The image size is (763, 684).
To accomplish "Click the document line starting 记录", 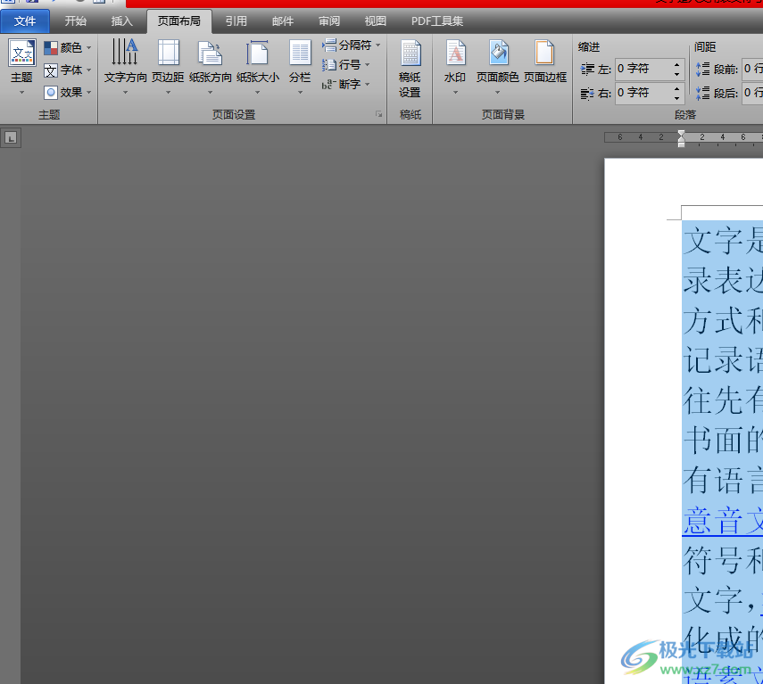I will pyautogui.click(x=723, y=360).
